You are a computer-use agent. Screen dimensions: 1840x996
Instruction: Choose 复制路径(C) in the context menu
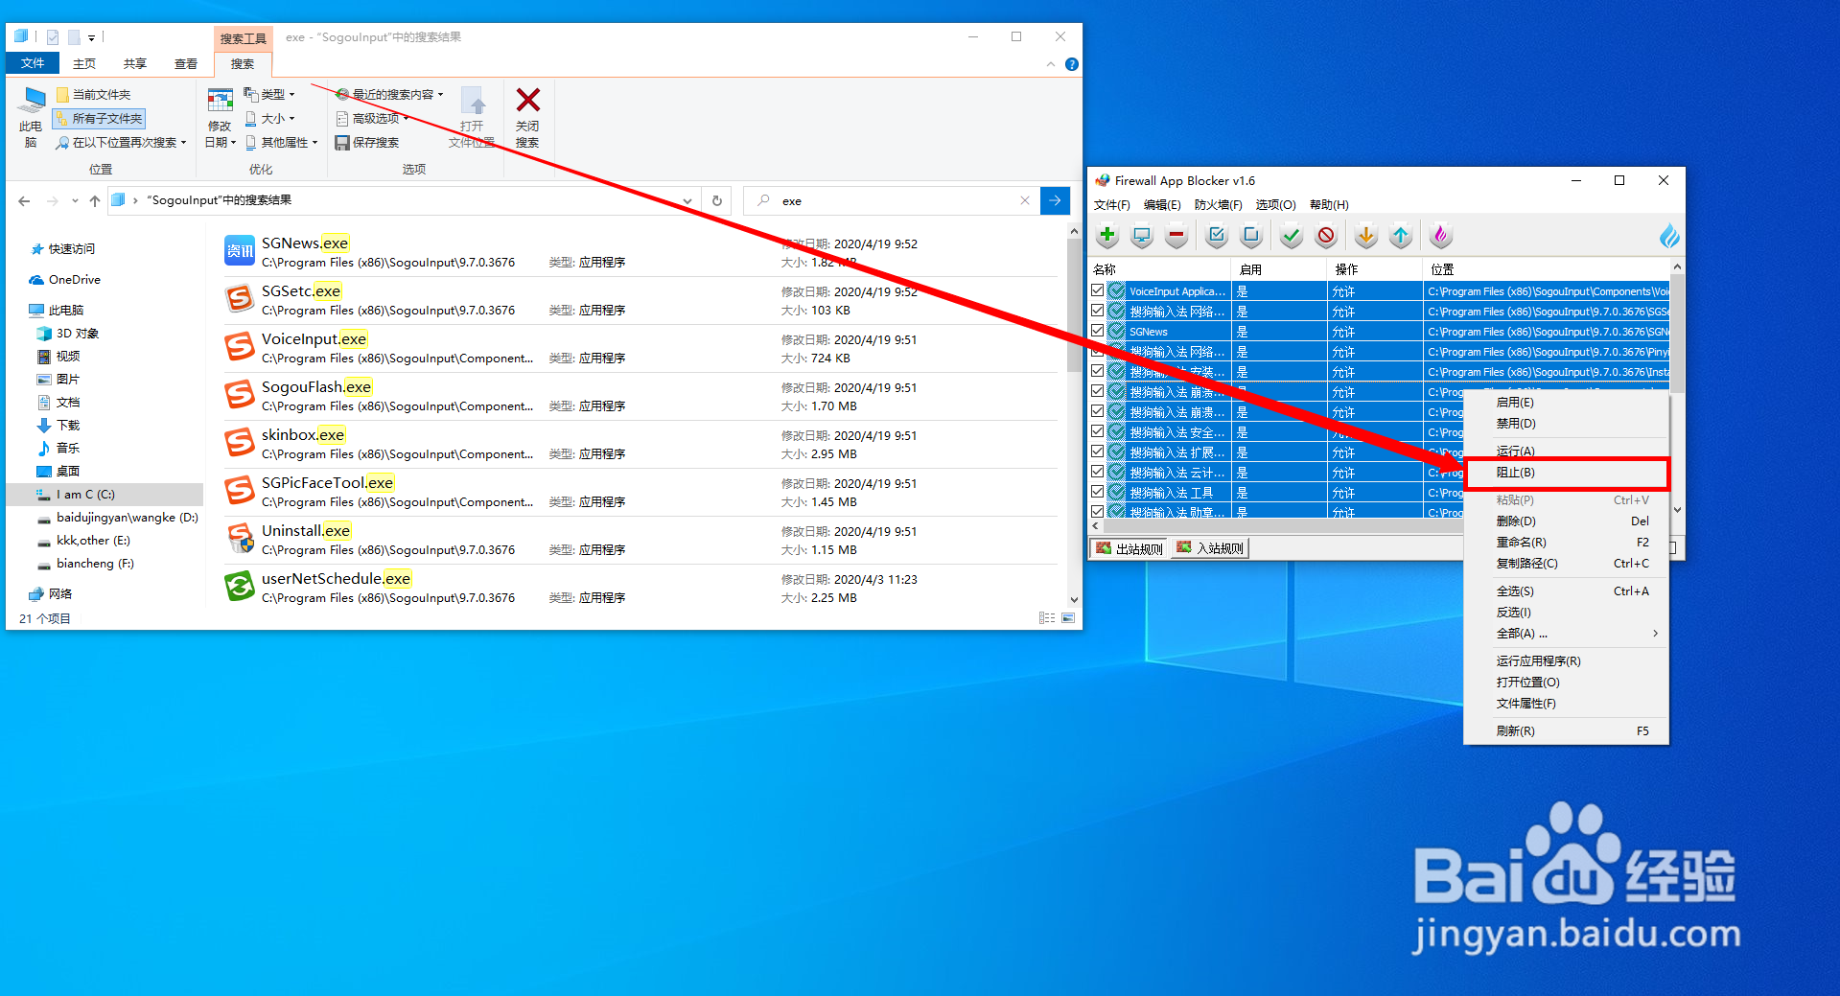point(1567,564)
